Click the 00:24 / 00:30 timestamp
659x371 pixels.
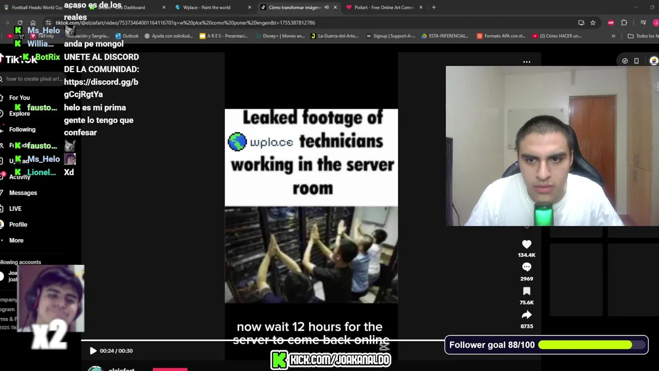click(x=116, y=351)
